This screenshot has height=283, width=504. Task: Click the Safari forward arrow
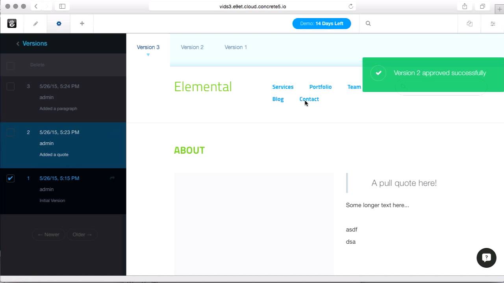click(x=47, y=6)
